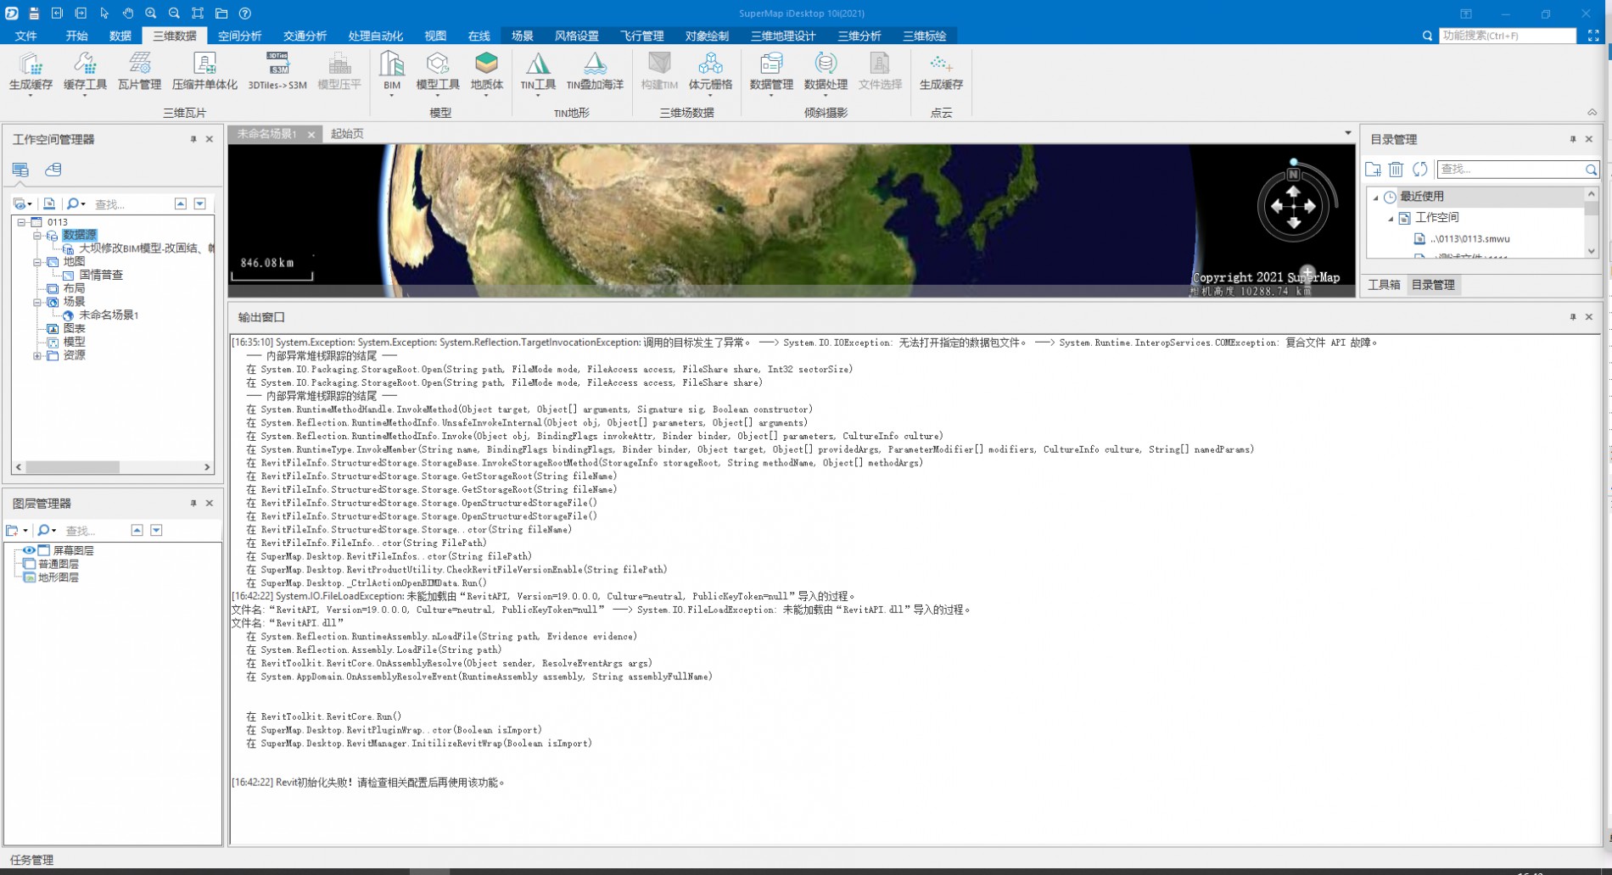Collapse the 最近使用 node in 目录管理
The image size is (1612, 875).
[x=1376, y=198]
